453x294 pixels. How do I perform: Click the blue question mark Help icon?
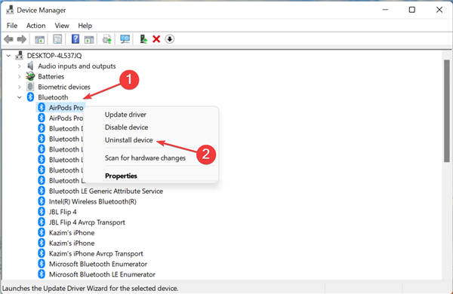[x=75, y=39]
